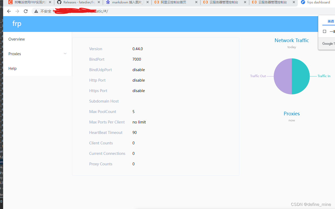
Task: Expand the Proxies chevron arrow
Action: (x=65, y=54)
